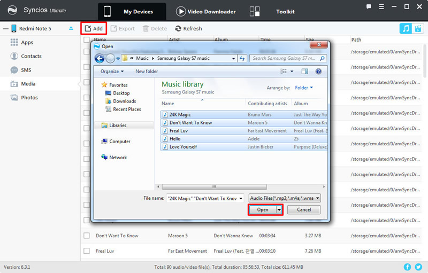Open the Open button split arrow
The image size is (428, 273).
click(279, 210)
